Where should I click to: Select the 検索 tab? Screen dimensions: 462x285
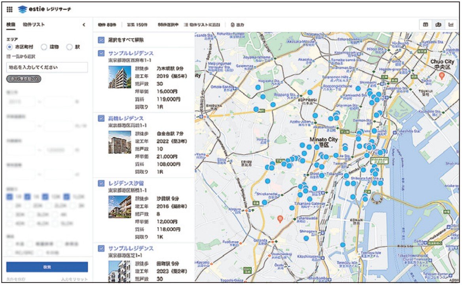point(11,25)
